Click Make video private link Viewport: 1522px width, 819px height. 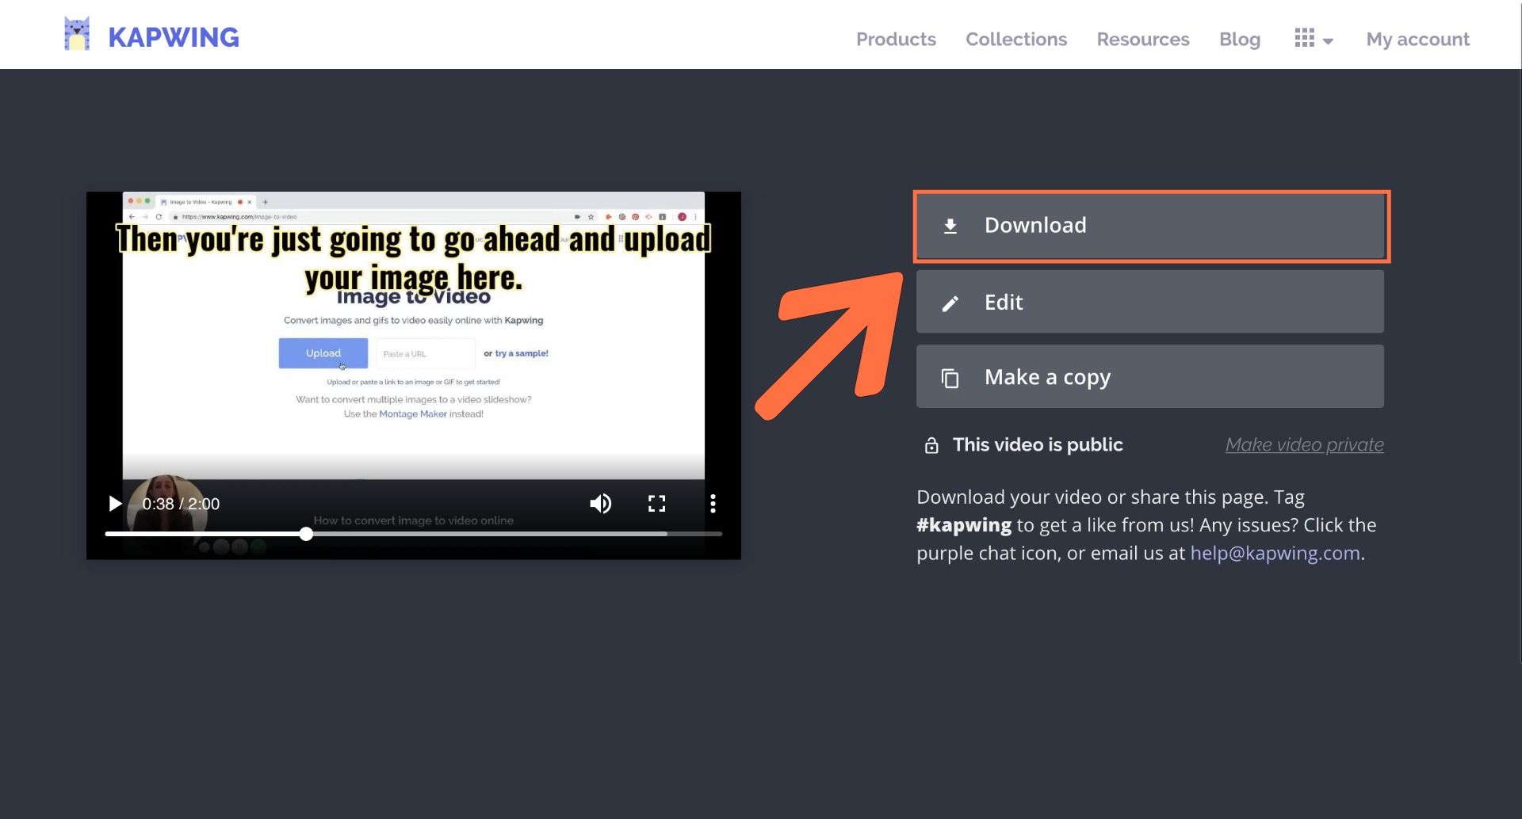click(x=1304, y=445)
